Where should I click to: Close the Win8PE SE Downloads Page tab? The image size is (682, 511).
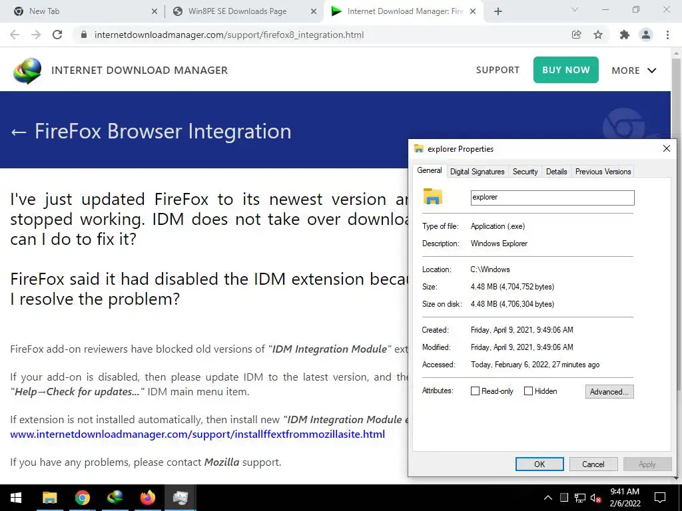(314, 11)
